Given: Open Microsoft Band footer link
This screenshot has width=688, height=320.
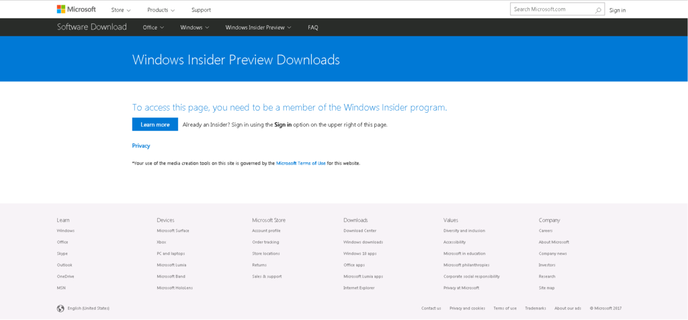Looking at the screenshot, I should 171,276.
